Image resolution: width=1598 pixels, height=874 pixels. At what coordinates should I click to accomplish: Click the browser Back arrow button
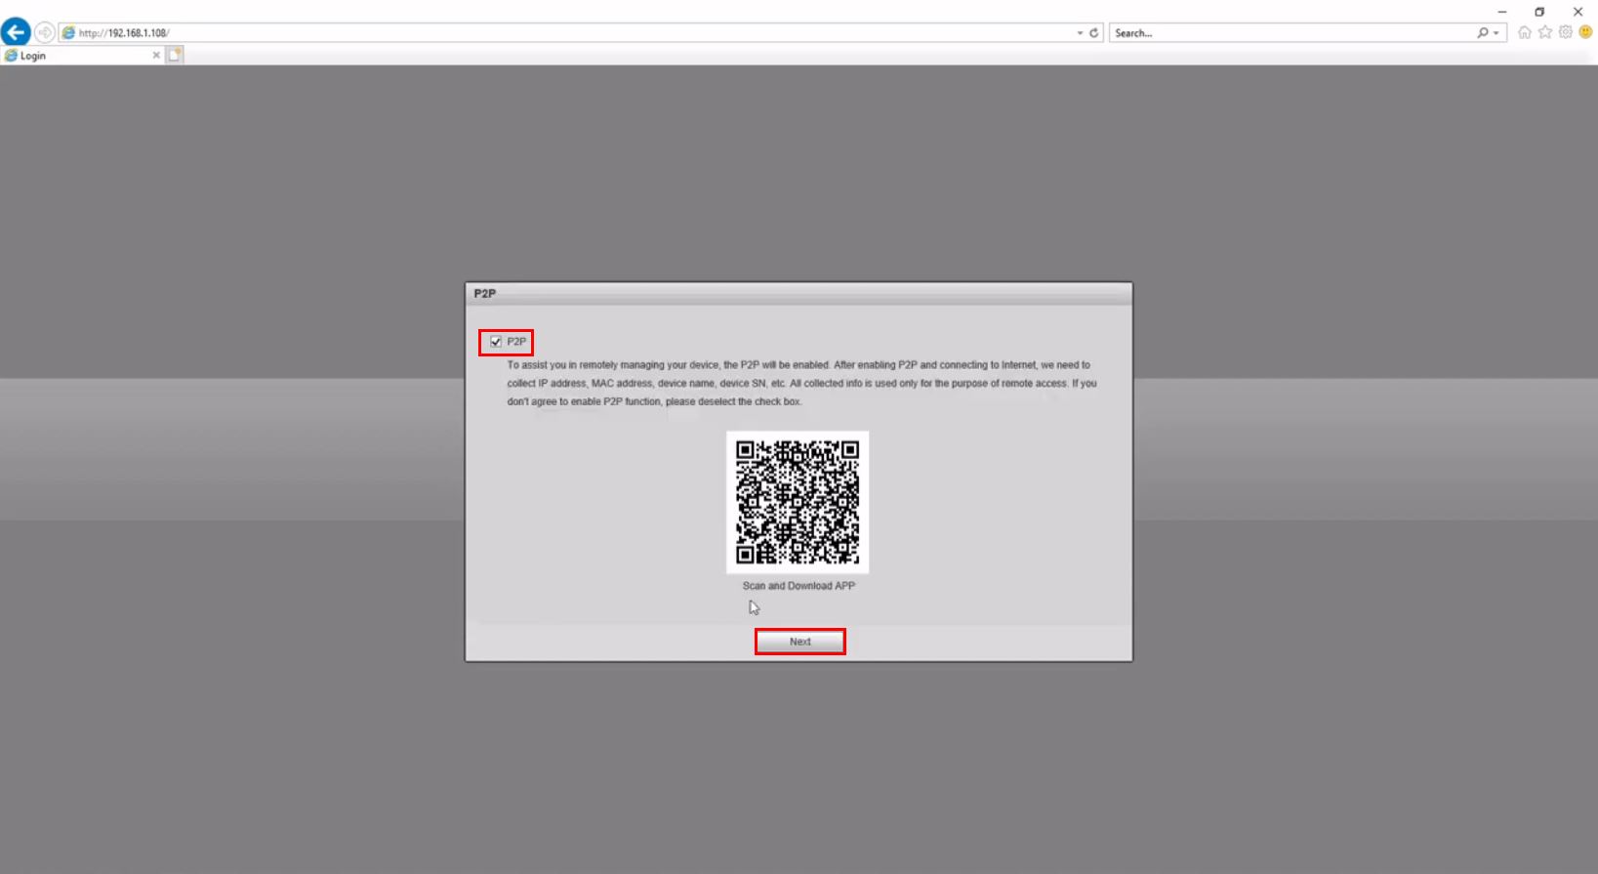(x=16, y=32)
